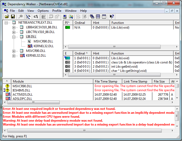182x141 pixels.
Task: Open the Options menu
Action: [43, 11]
